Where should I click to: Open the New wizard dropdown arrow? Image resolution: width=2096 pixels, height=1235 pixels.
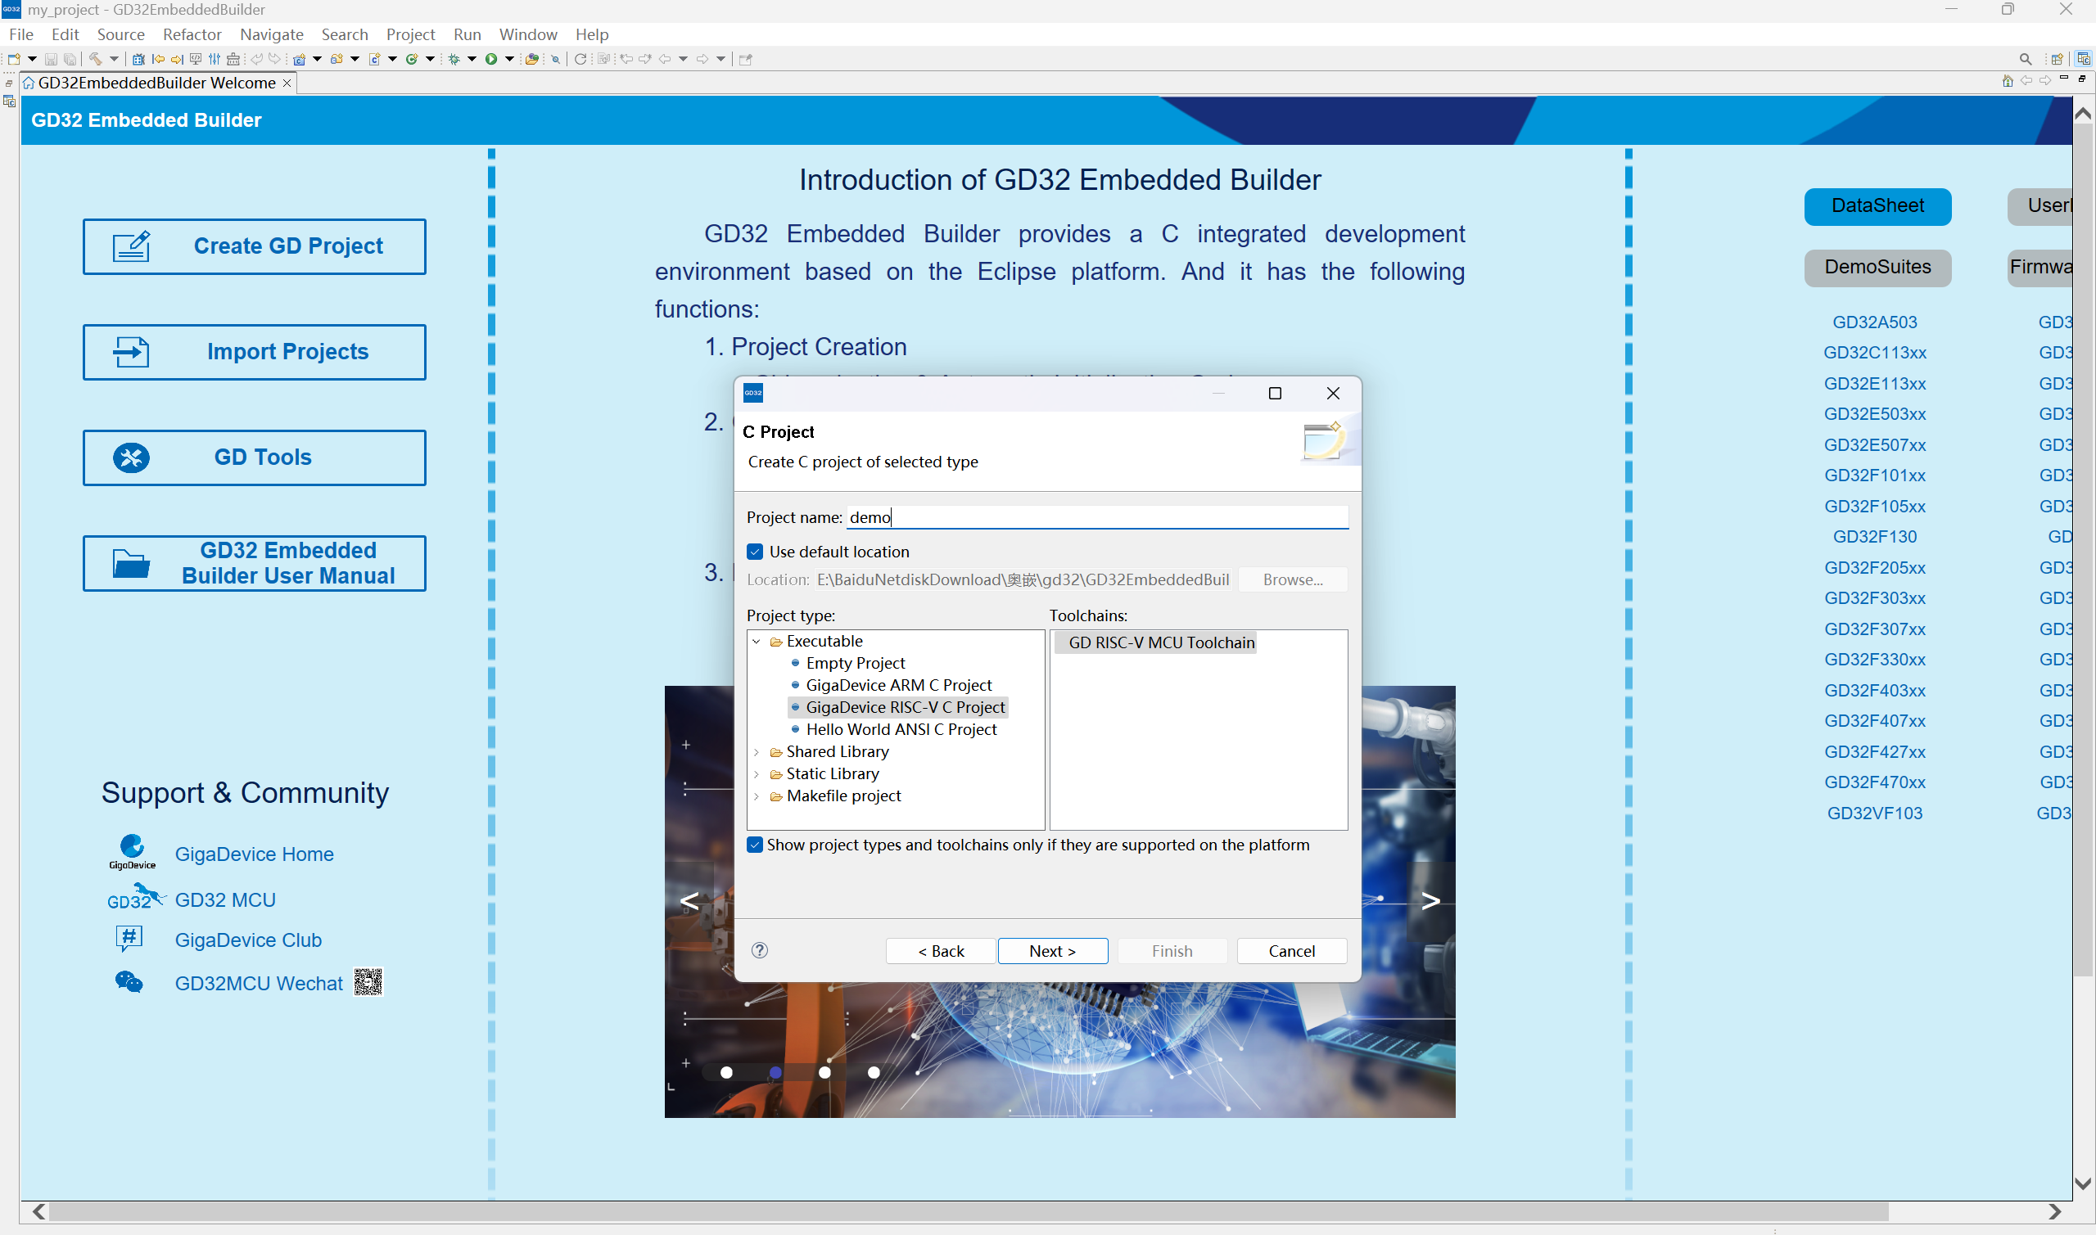point(32,59)
